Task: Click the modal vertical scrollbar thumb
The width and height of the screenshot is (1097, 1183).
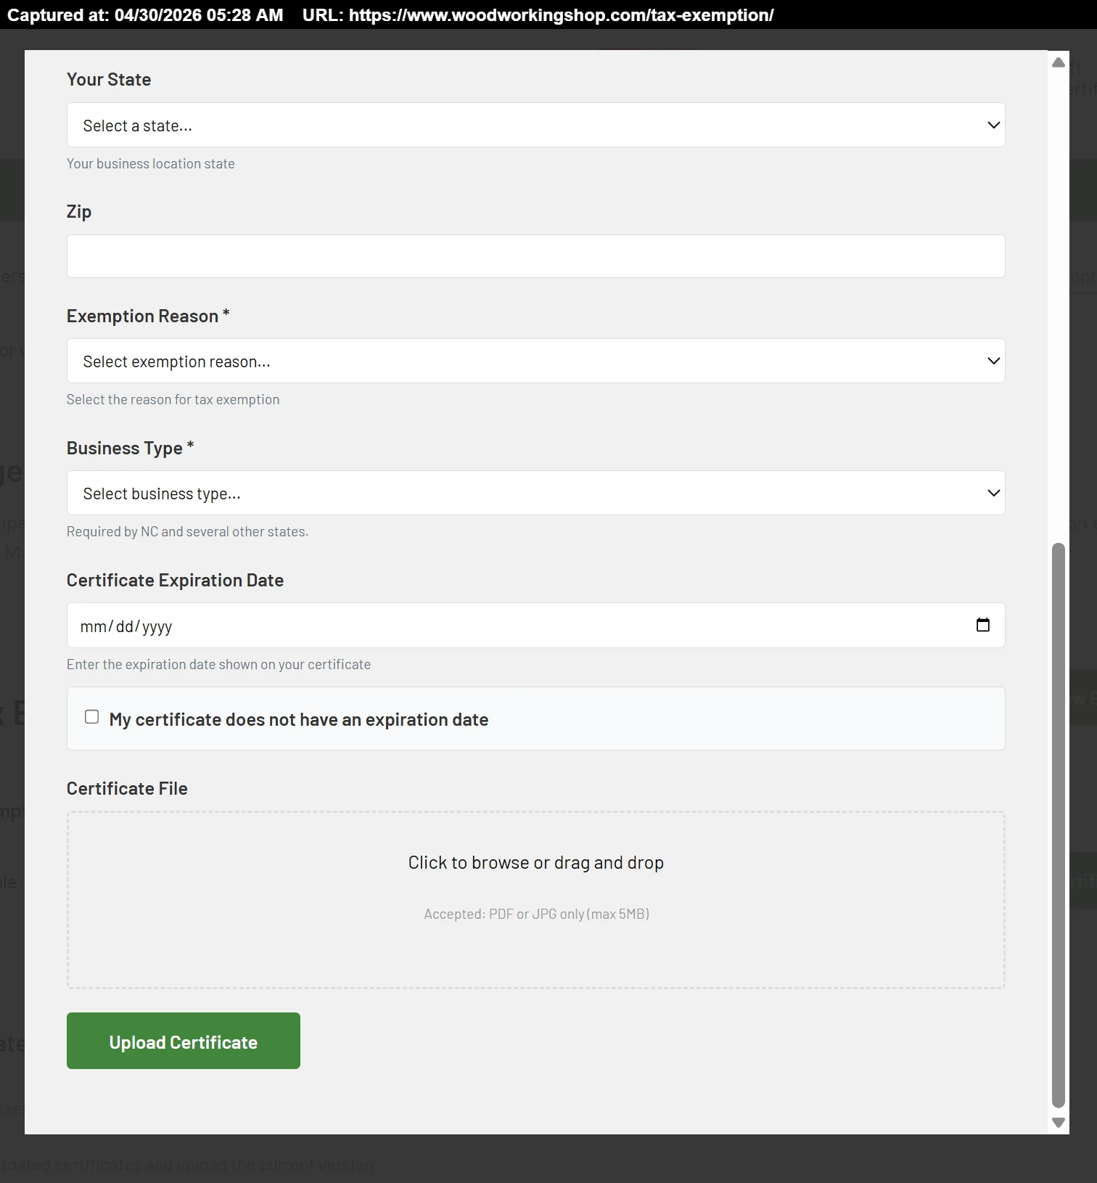Action: (1059, 825)
